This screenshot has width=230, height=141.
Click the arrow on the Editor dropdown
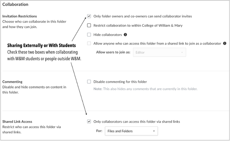pyautogui.click(x=182, y=52)
